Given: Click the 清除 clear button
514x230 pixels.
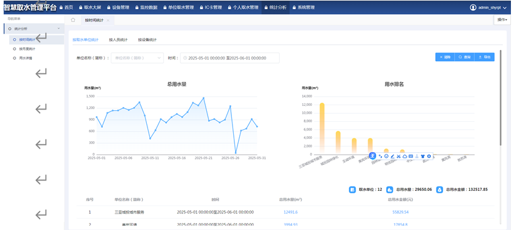Looking at the screenshot, I should click(x=445, y=57).
